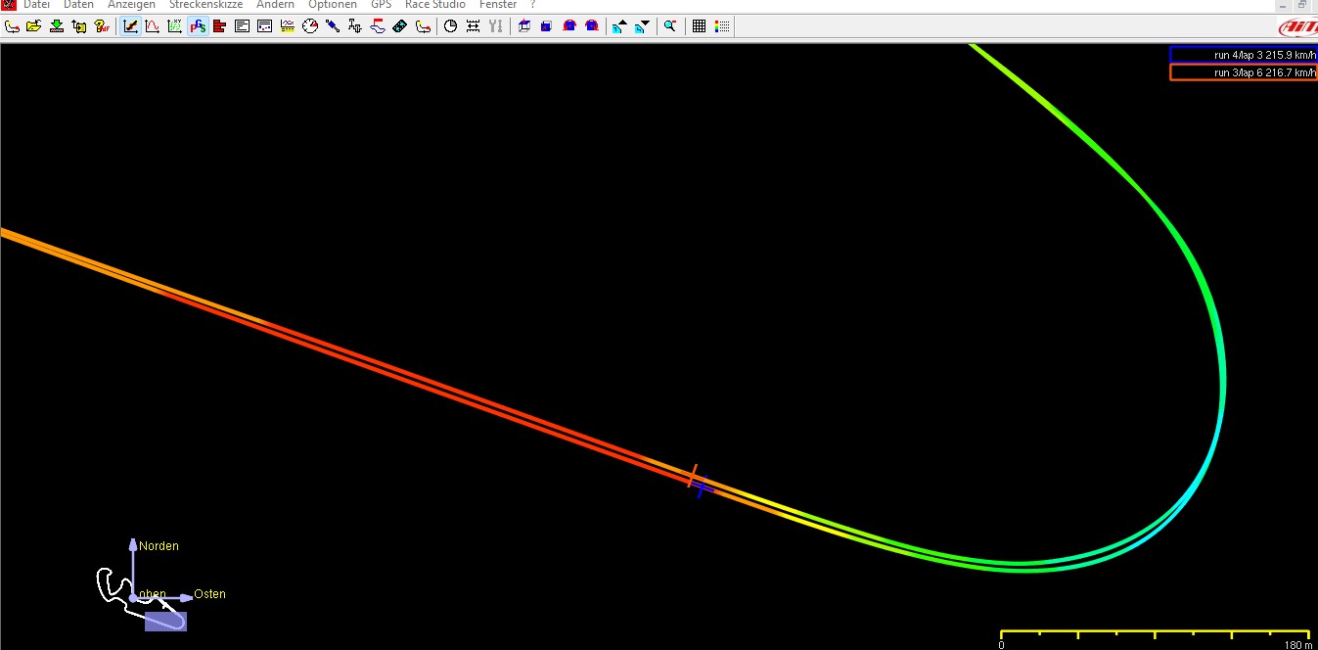The width and height of the screenshot is (1318, 650).
Task: Select the orange run 3/lap 6 legend box
Action: (1243, 72)
